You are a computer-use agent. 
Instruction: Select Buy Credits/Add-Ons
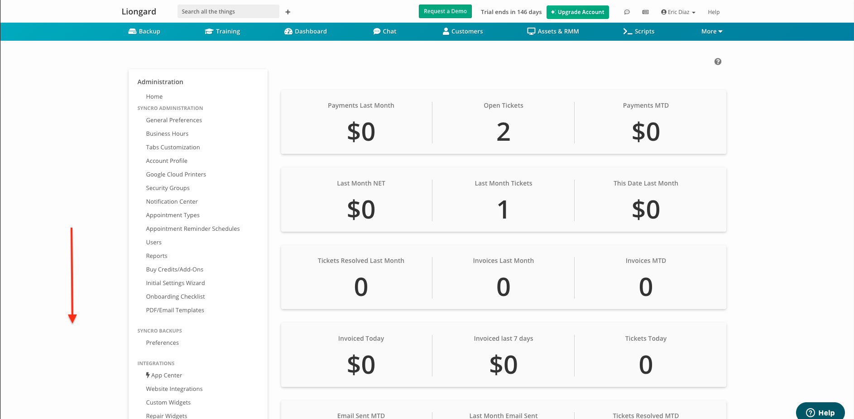[174, 269]
